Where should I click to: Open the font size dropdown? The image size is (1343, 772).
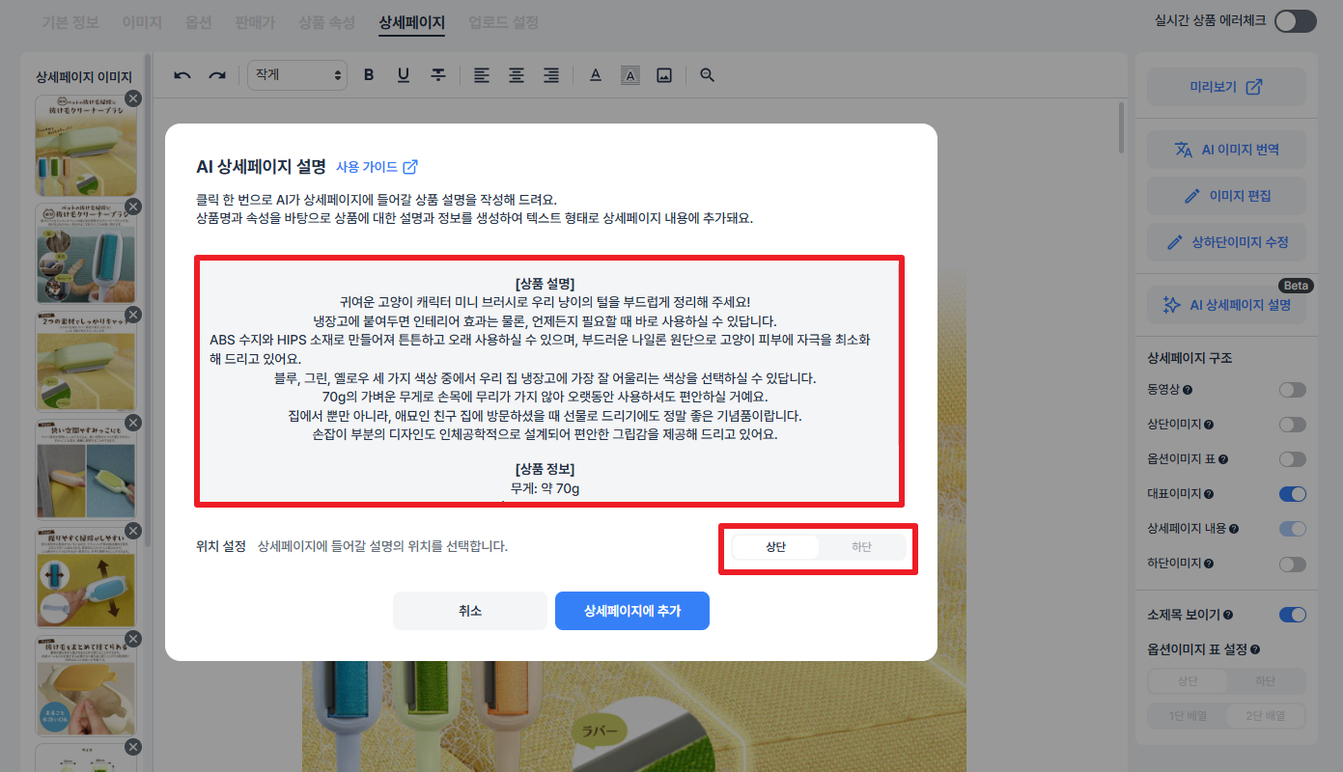click(296, 74)
